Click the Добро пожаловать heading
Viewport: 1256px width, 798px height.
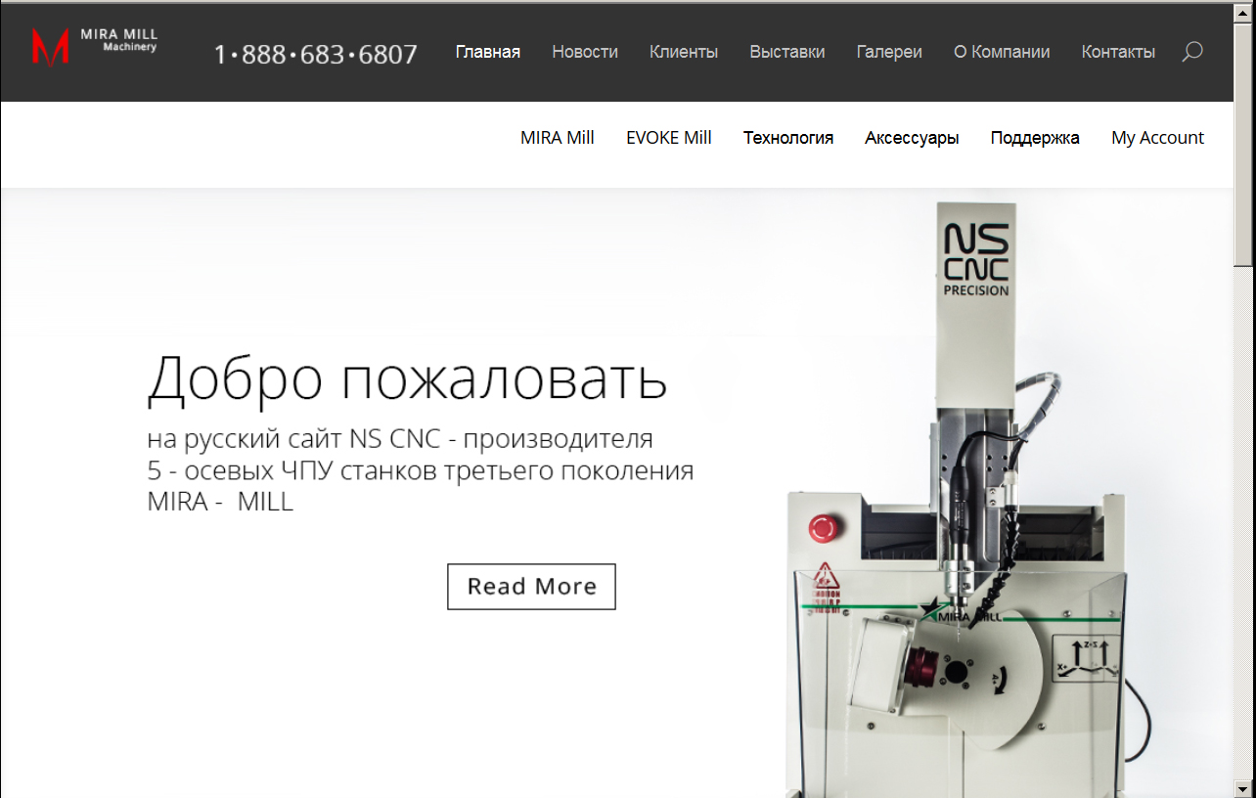[x=407, y=378]
